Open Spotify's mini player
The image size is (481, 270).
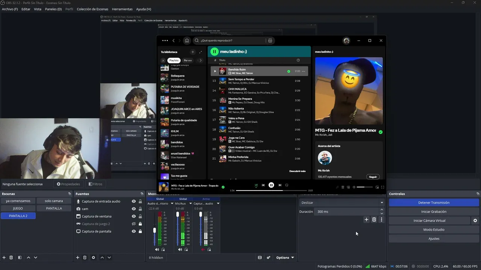click(x=377, y=187)
